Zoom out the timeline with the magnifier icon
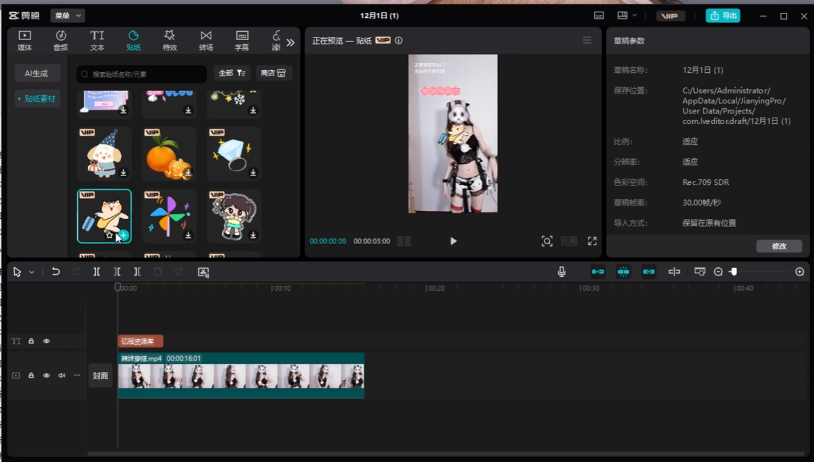 pyautogui.click(x=718, y=272)
